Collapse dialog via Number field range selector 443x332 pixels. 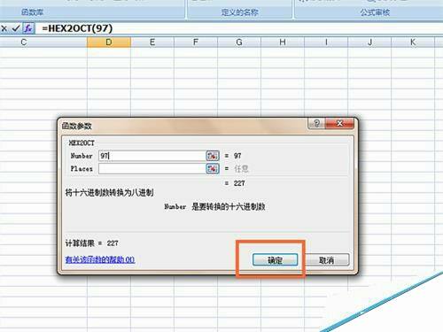pyautogui.click(x=213, y=156)
